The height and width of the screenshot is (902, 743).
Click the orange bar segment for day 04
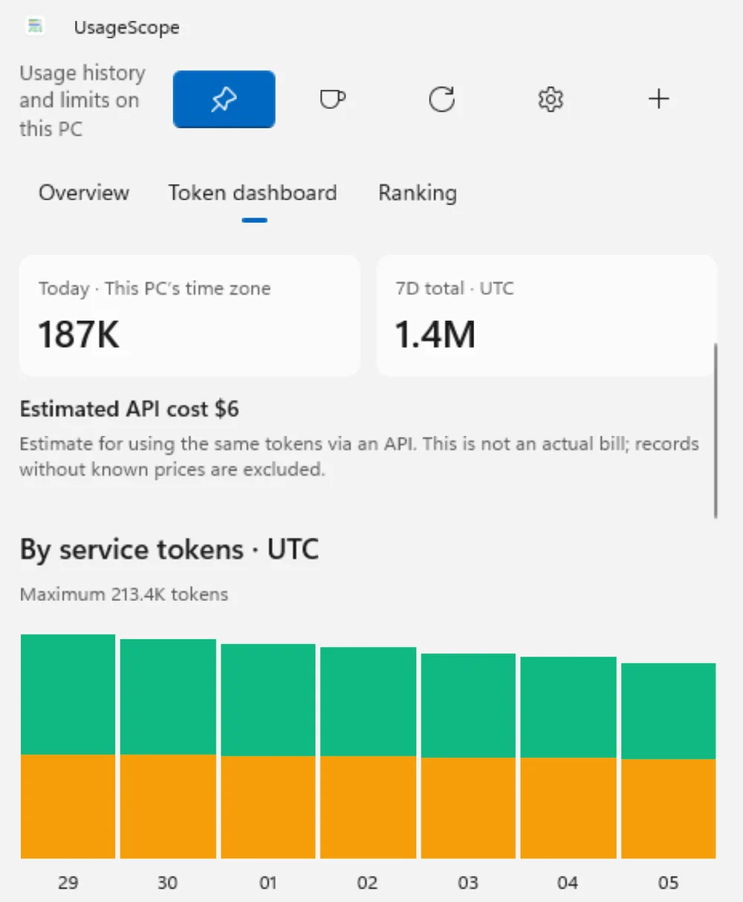[568, 808]
